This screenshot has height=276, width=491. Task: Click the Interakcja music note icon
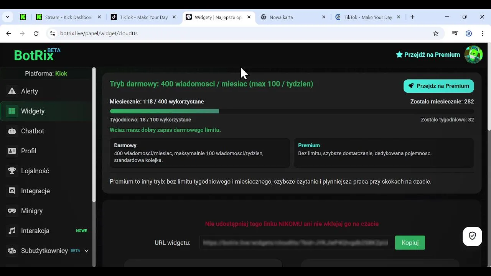12,231
